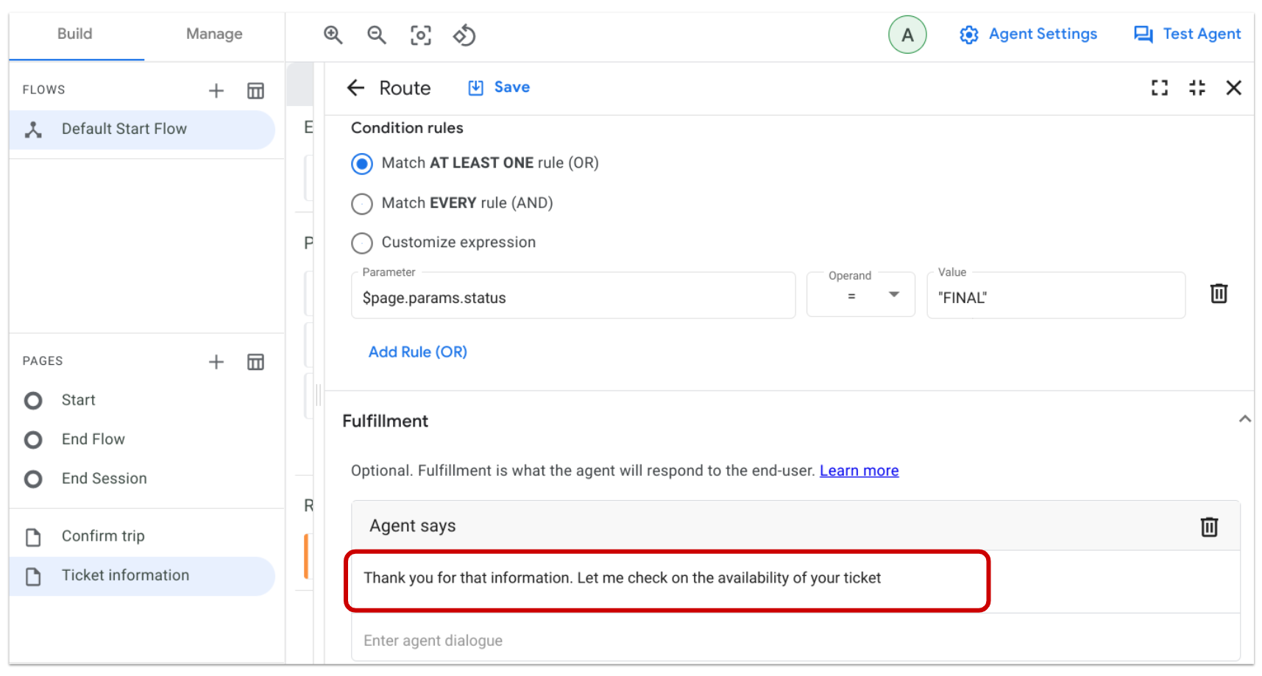Viewport: 1262px width, 676px height.
Task: Click the reset layout icon
Action: [x=464, y=35]
